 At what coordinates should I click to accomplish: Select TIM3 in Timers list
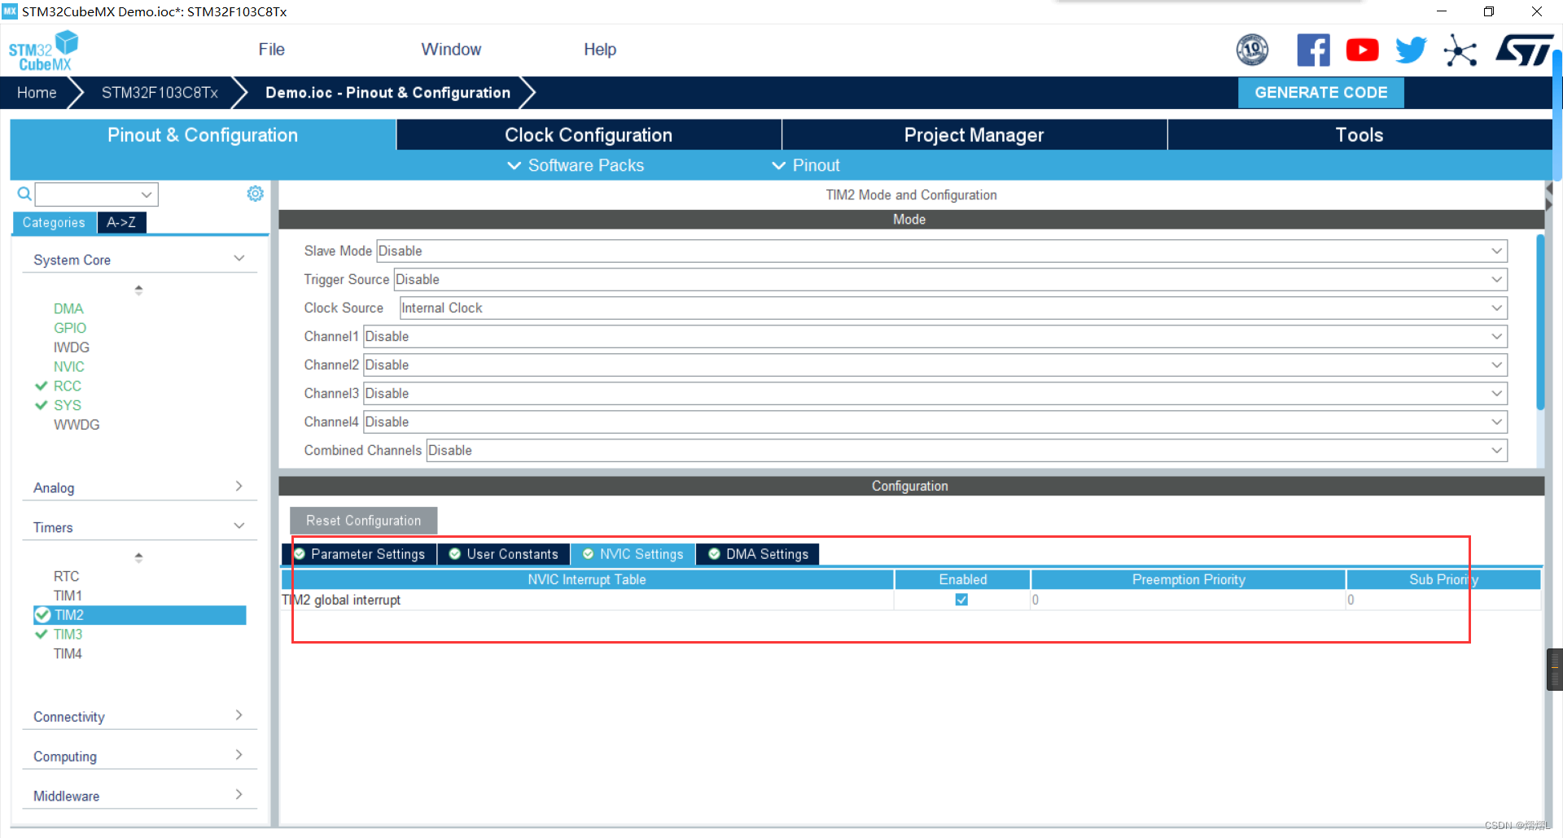coord(68,635)
